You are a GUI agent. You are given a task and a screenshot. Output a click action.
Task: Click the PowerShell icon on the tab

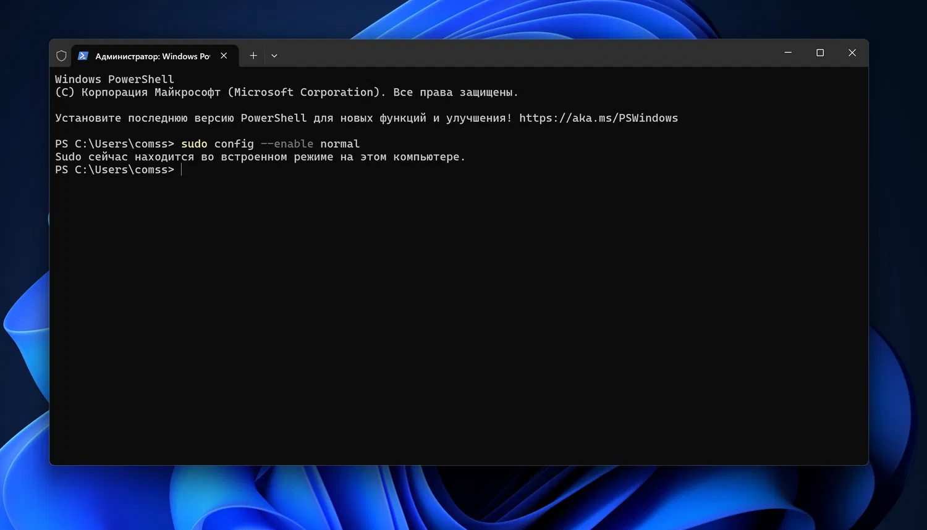click(83, 56)
